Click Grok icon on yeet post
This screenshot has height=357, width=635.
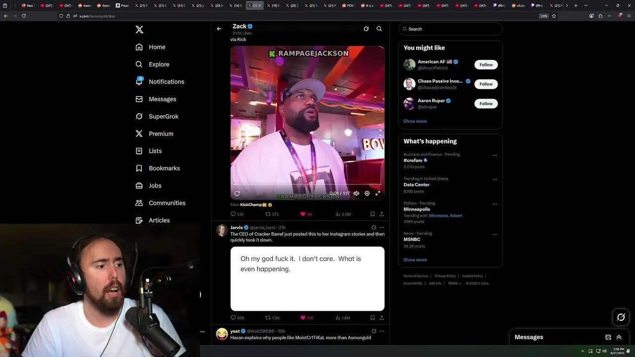click(x=374, y=331)
